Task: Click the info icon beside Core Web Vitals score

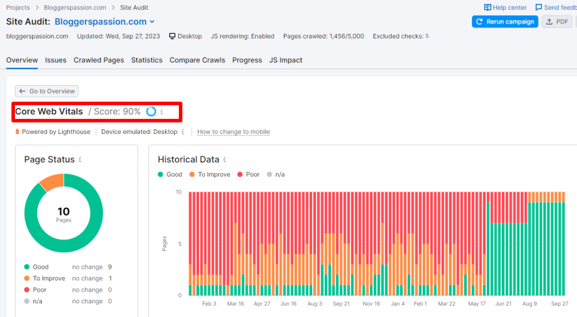Action: tap(162, 112)
